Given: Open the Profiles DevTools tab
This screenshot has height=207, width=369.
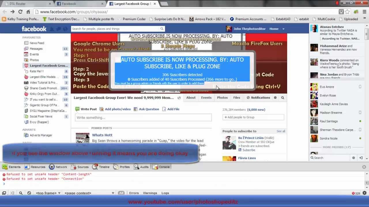Looking at the screenshot, I should pos(121,167).
